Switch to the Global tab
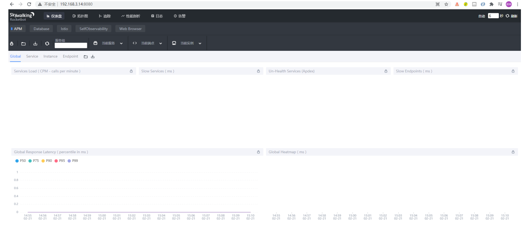 15,56
